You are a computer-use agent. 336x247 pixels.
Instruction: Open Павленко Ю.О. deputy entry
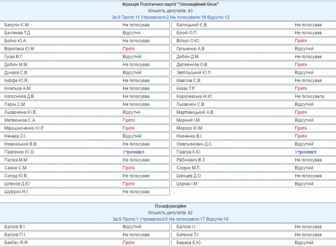click(x=19, y=152)
